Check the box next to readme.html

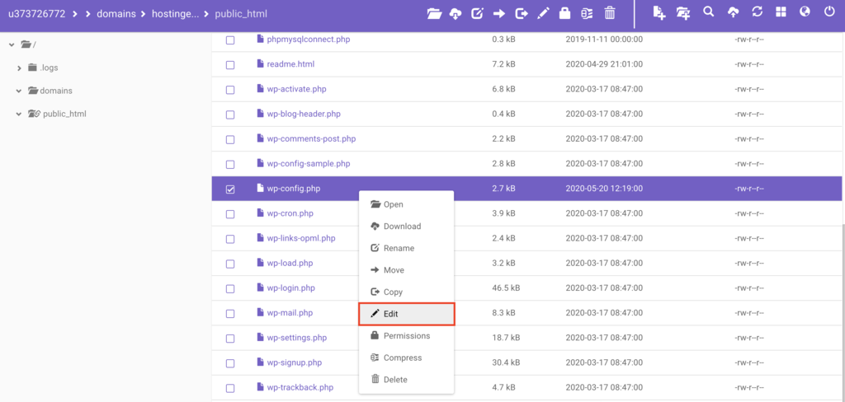(x=230, y=64)
